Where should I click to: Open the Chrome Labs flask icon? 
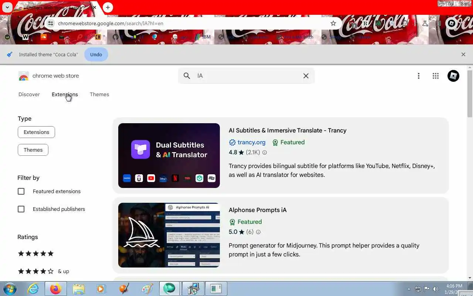pyautogui.click(x=425, y=23)
